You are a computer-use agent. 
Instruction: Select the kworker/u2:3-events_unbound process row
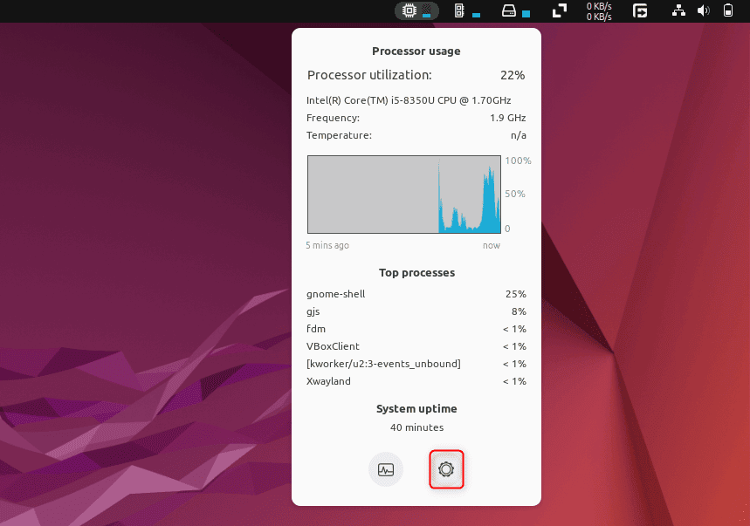click(416, 364)
